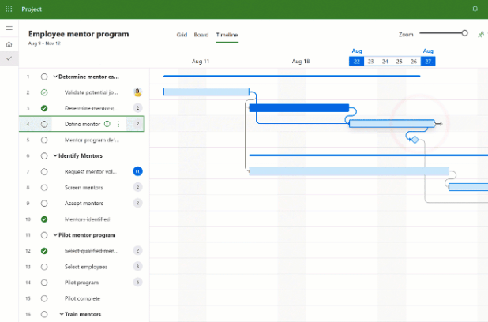The height and width of the screenshot is (322, 488).
Task: Open task details info icon on Define mentor
Action: click(x=107, y=124)
